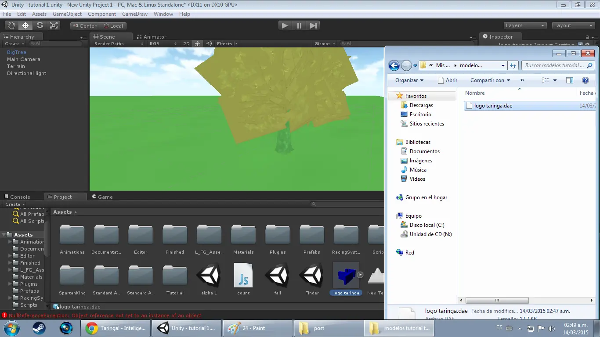Open the Layout dropdown
The image size is (600, 337).
[x=573, y=25]
